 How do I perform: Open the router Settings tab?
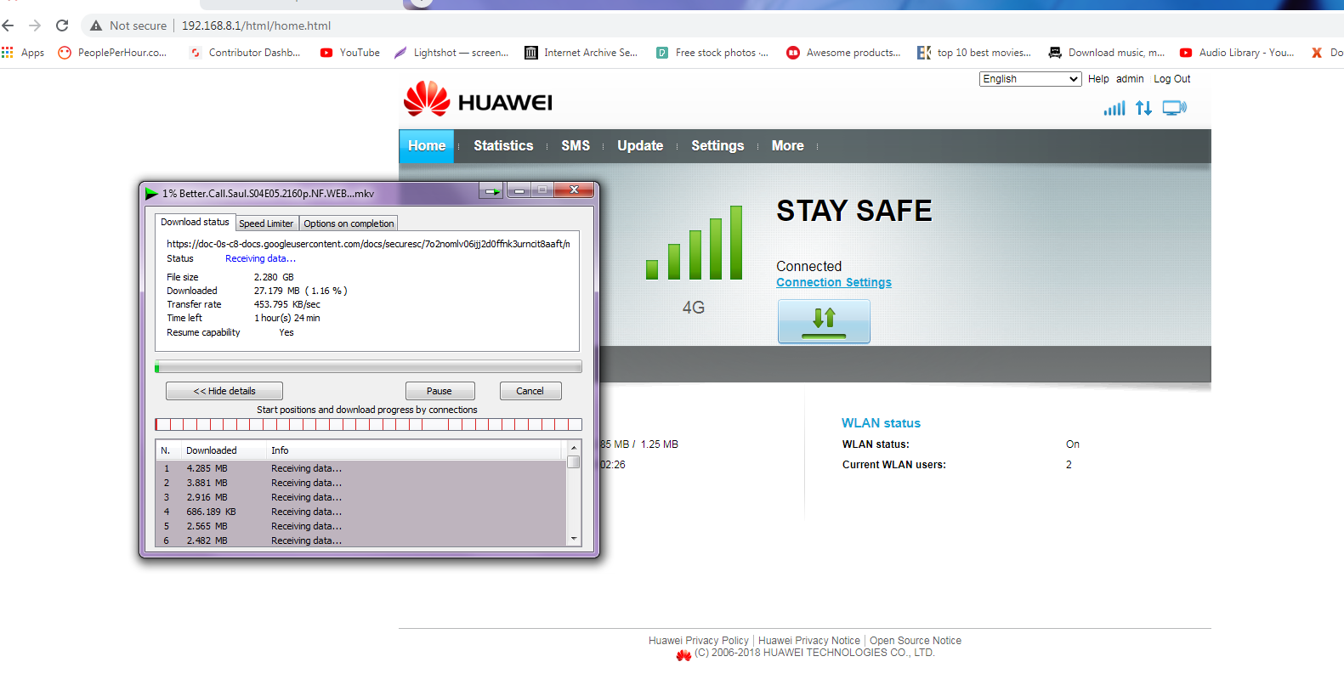[717, 146]
